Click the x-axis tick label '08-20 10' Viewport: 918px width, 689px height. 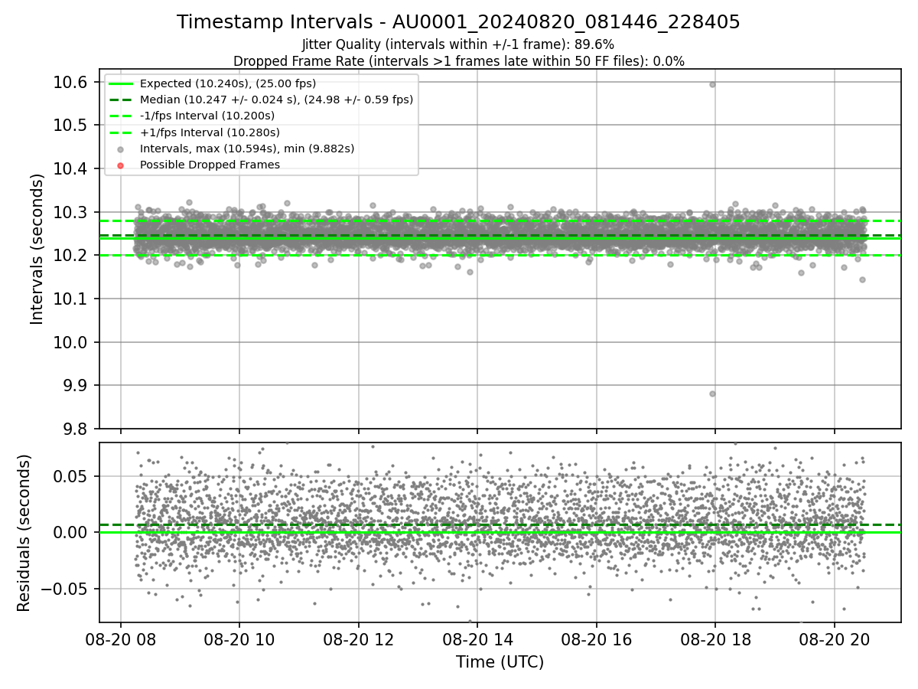[239, 641]
